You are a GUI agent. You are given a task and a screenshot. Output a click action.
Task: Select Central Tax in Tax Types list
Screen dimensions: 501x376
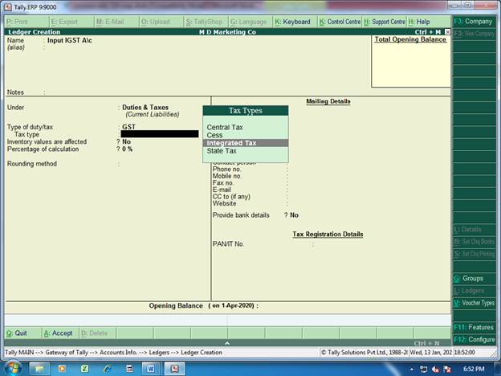pyautogui.click(x=225, y=127)
